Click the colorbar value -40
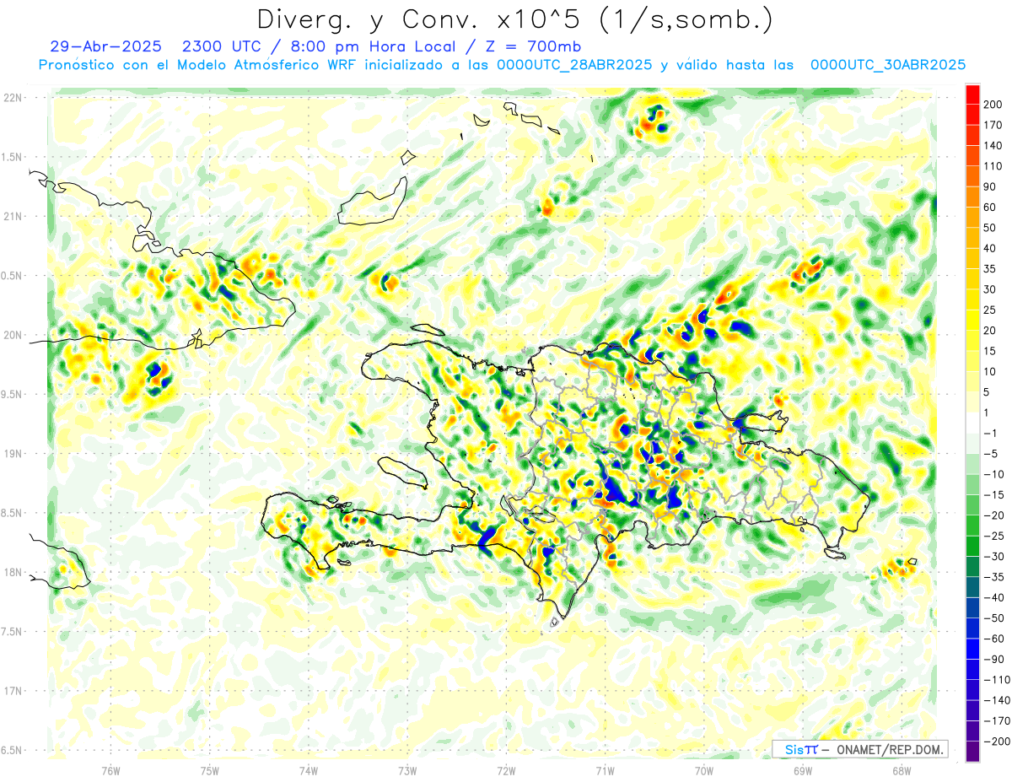The height and width of the screenshot is (782, 1012). pyautogui.click(x=996, y=597)
